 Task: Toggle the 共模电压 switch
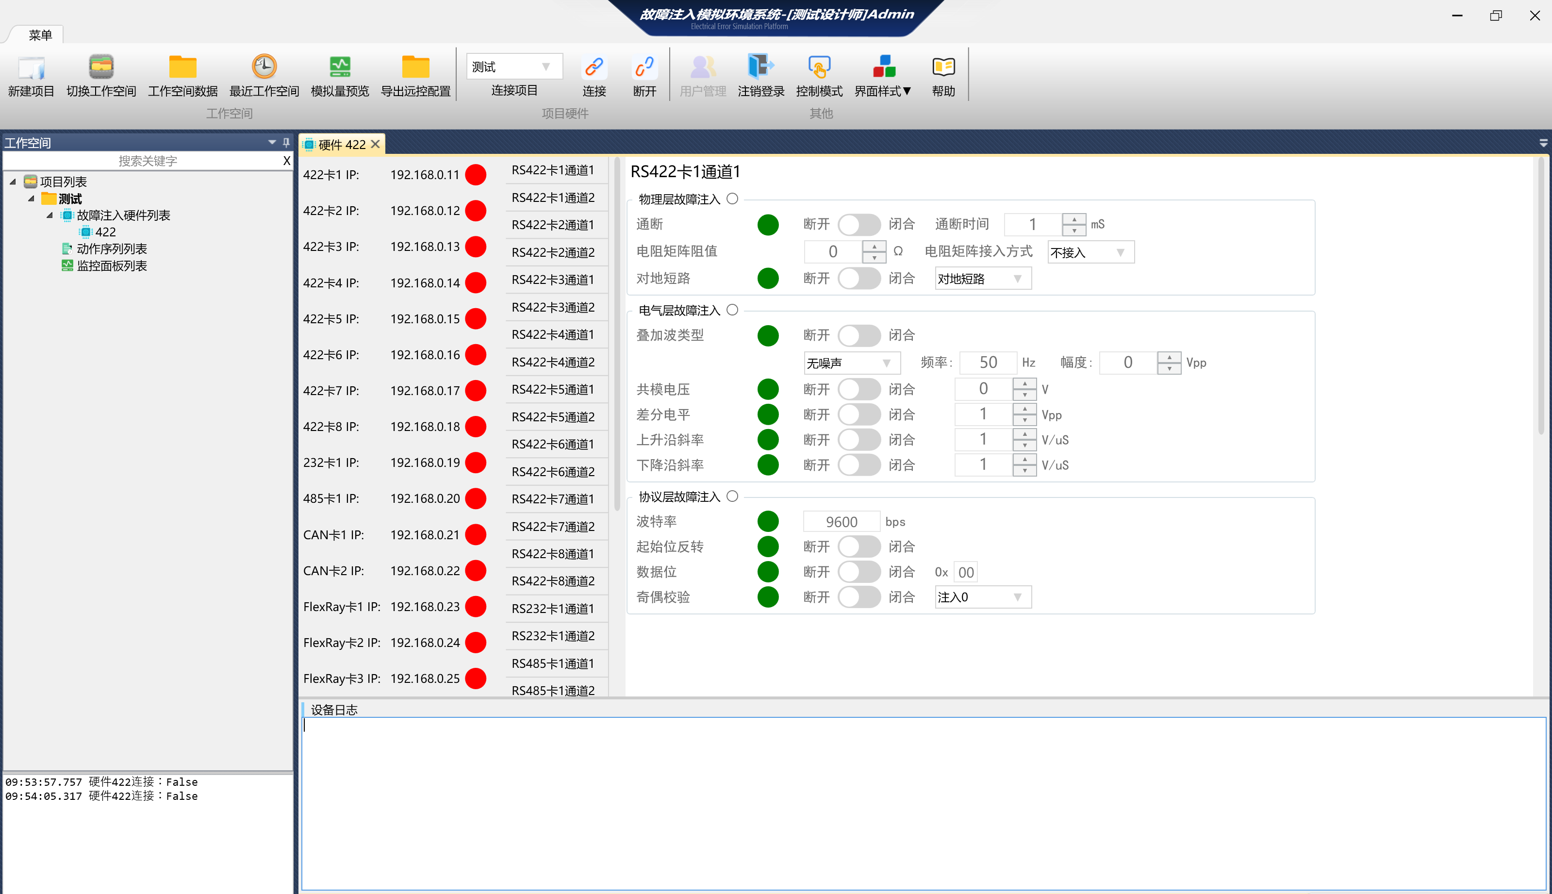(859, 389)
